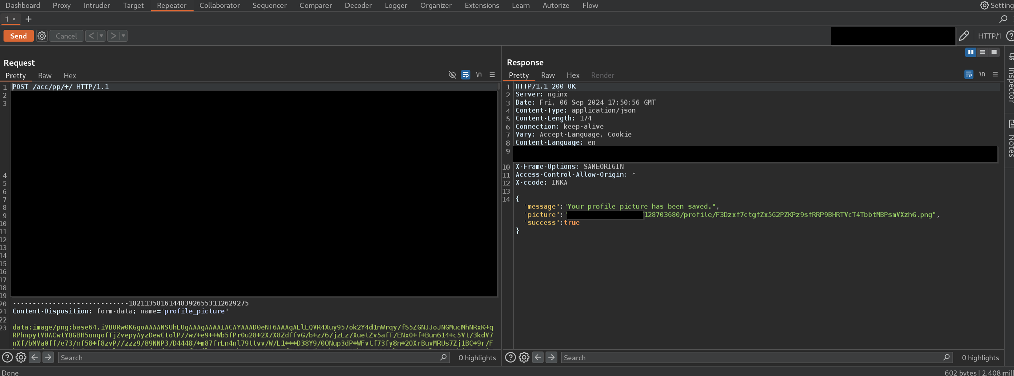The height and width of the screenshot is (376, 1014).
Task: Click the orange Send button
Action: 19,36
